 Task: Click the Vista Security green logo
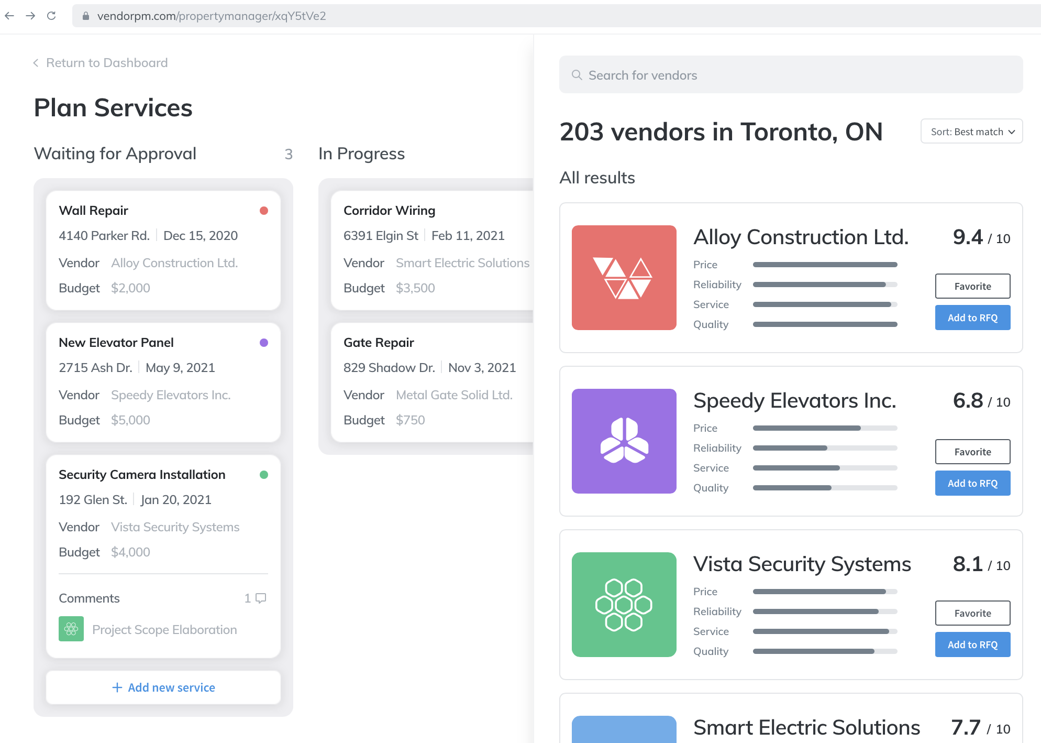click(624, 605)
